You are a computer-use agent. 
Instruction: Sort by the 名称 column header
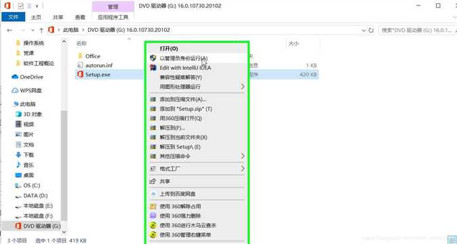pyautogui.click(x=81, y=43)
